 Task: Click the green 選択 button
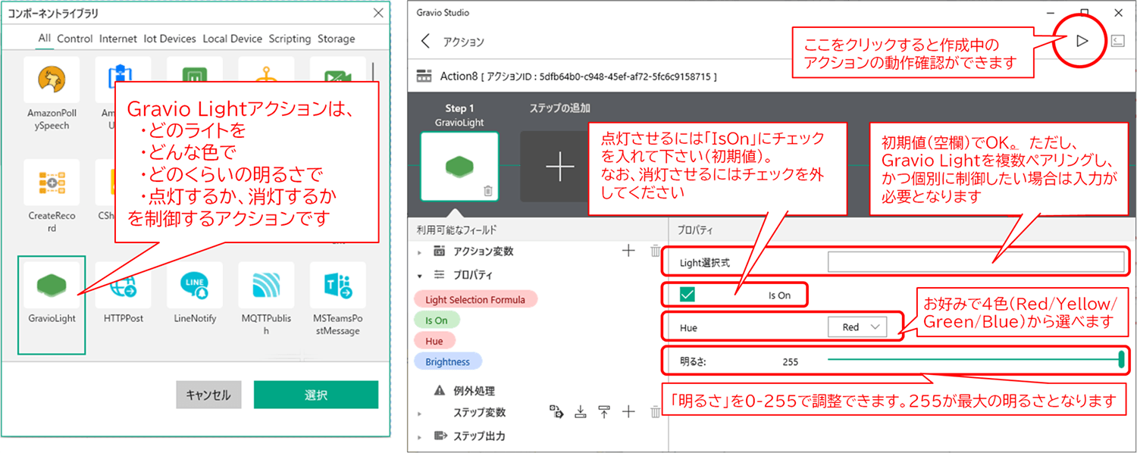pyautogui.click(x=316, y=395)
